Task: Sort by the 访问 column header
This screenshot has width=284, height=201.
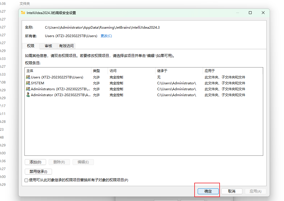Action: point(132,71)
